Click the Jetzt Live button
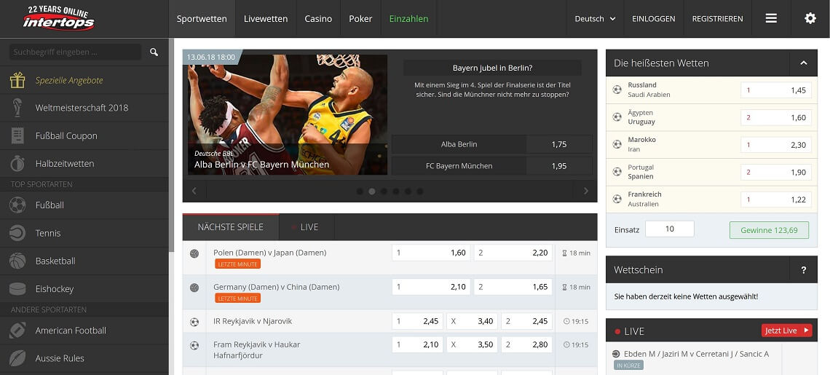The image size is (830, 375). 786,331
